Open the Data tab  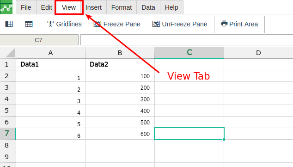point(148,7)
